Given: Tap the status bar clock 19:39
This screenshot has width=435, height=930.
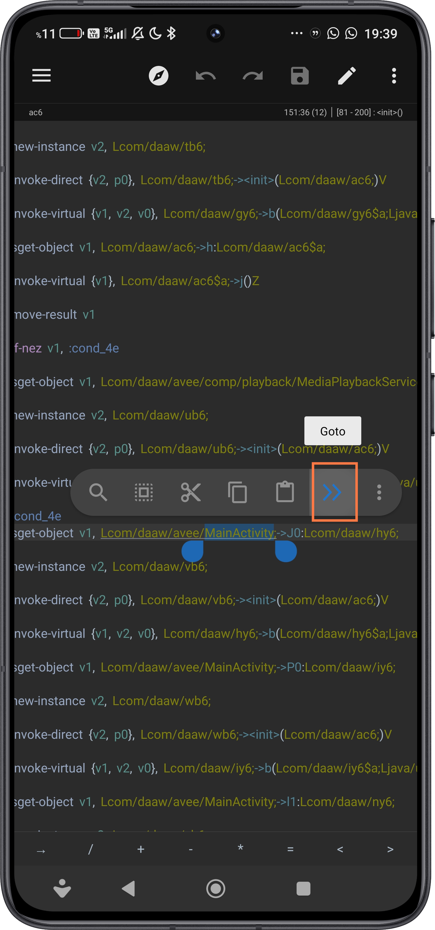Looking at the screenshot, I should 381,34.
